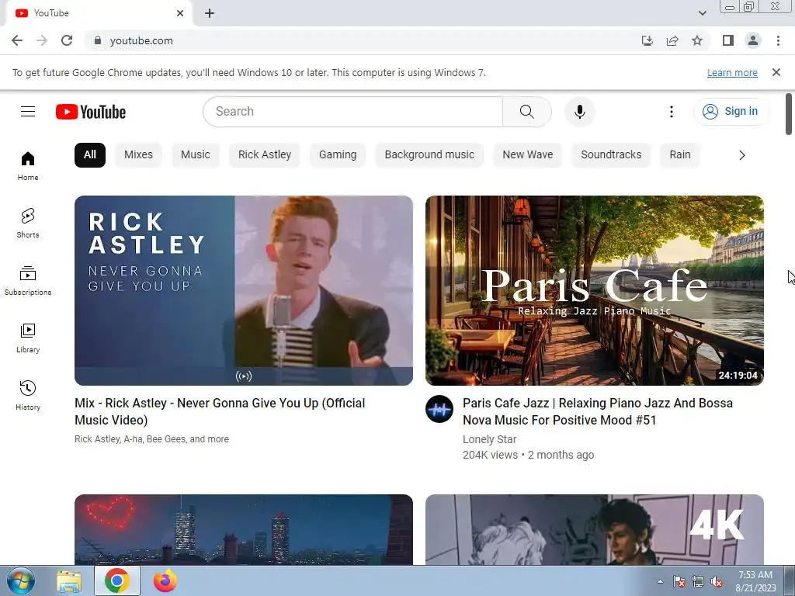
Task: Click the muted volume tray icon
Action: [717, 582]
